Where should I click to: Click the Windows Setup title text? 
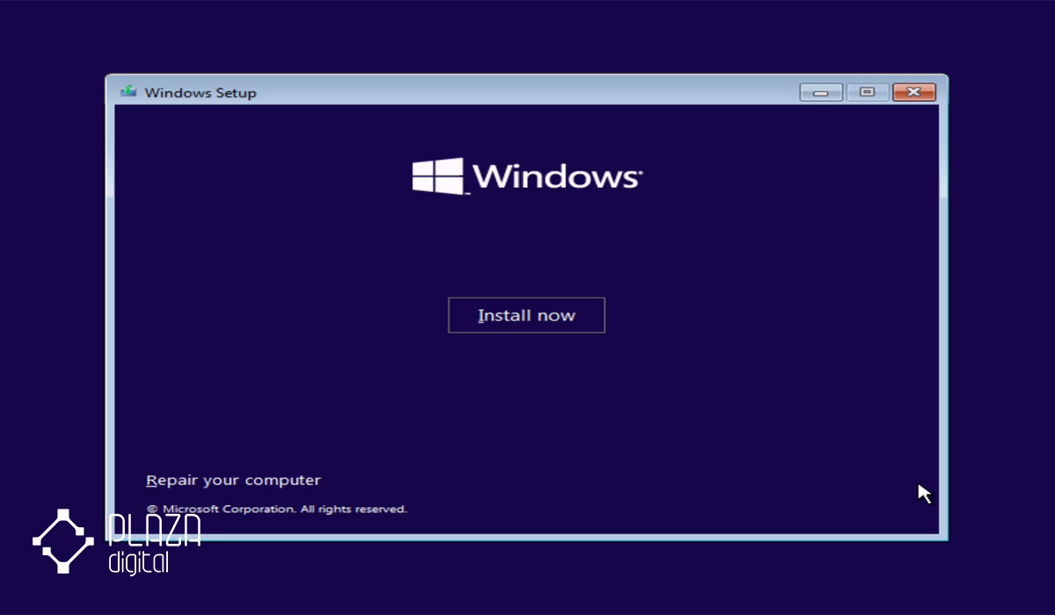click(200, 92)
